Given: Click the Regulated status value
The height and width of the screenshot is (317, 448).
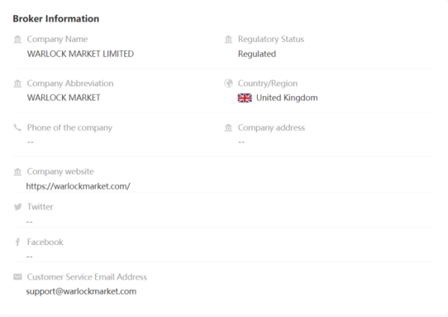Looking at the screenshot, I should [257, 54].
